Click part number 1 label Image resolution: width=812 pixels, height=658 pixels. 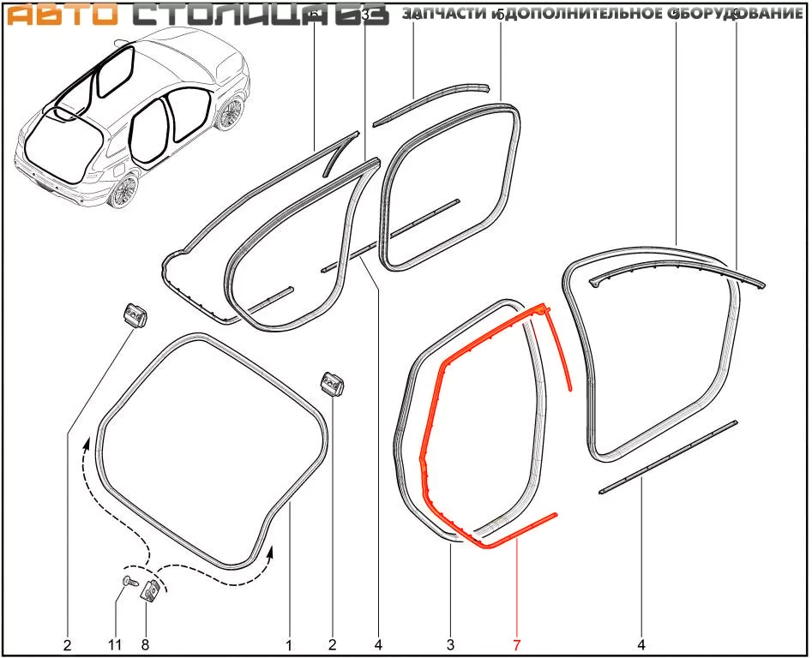point(289,643)
